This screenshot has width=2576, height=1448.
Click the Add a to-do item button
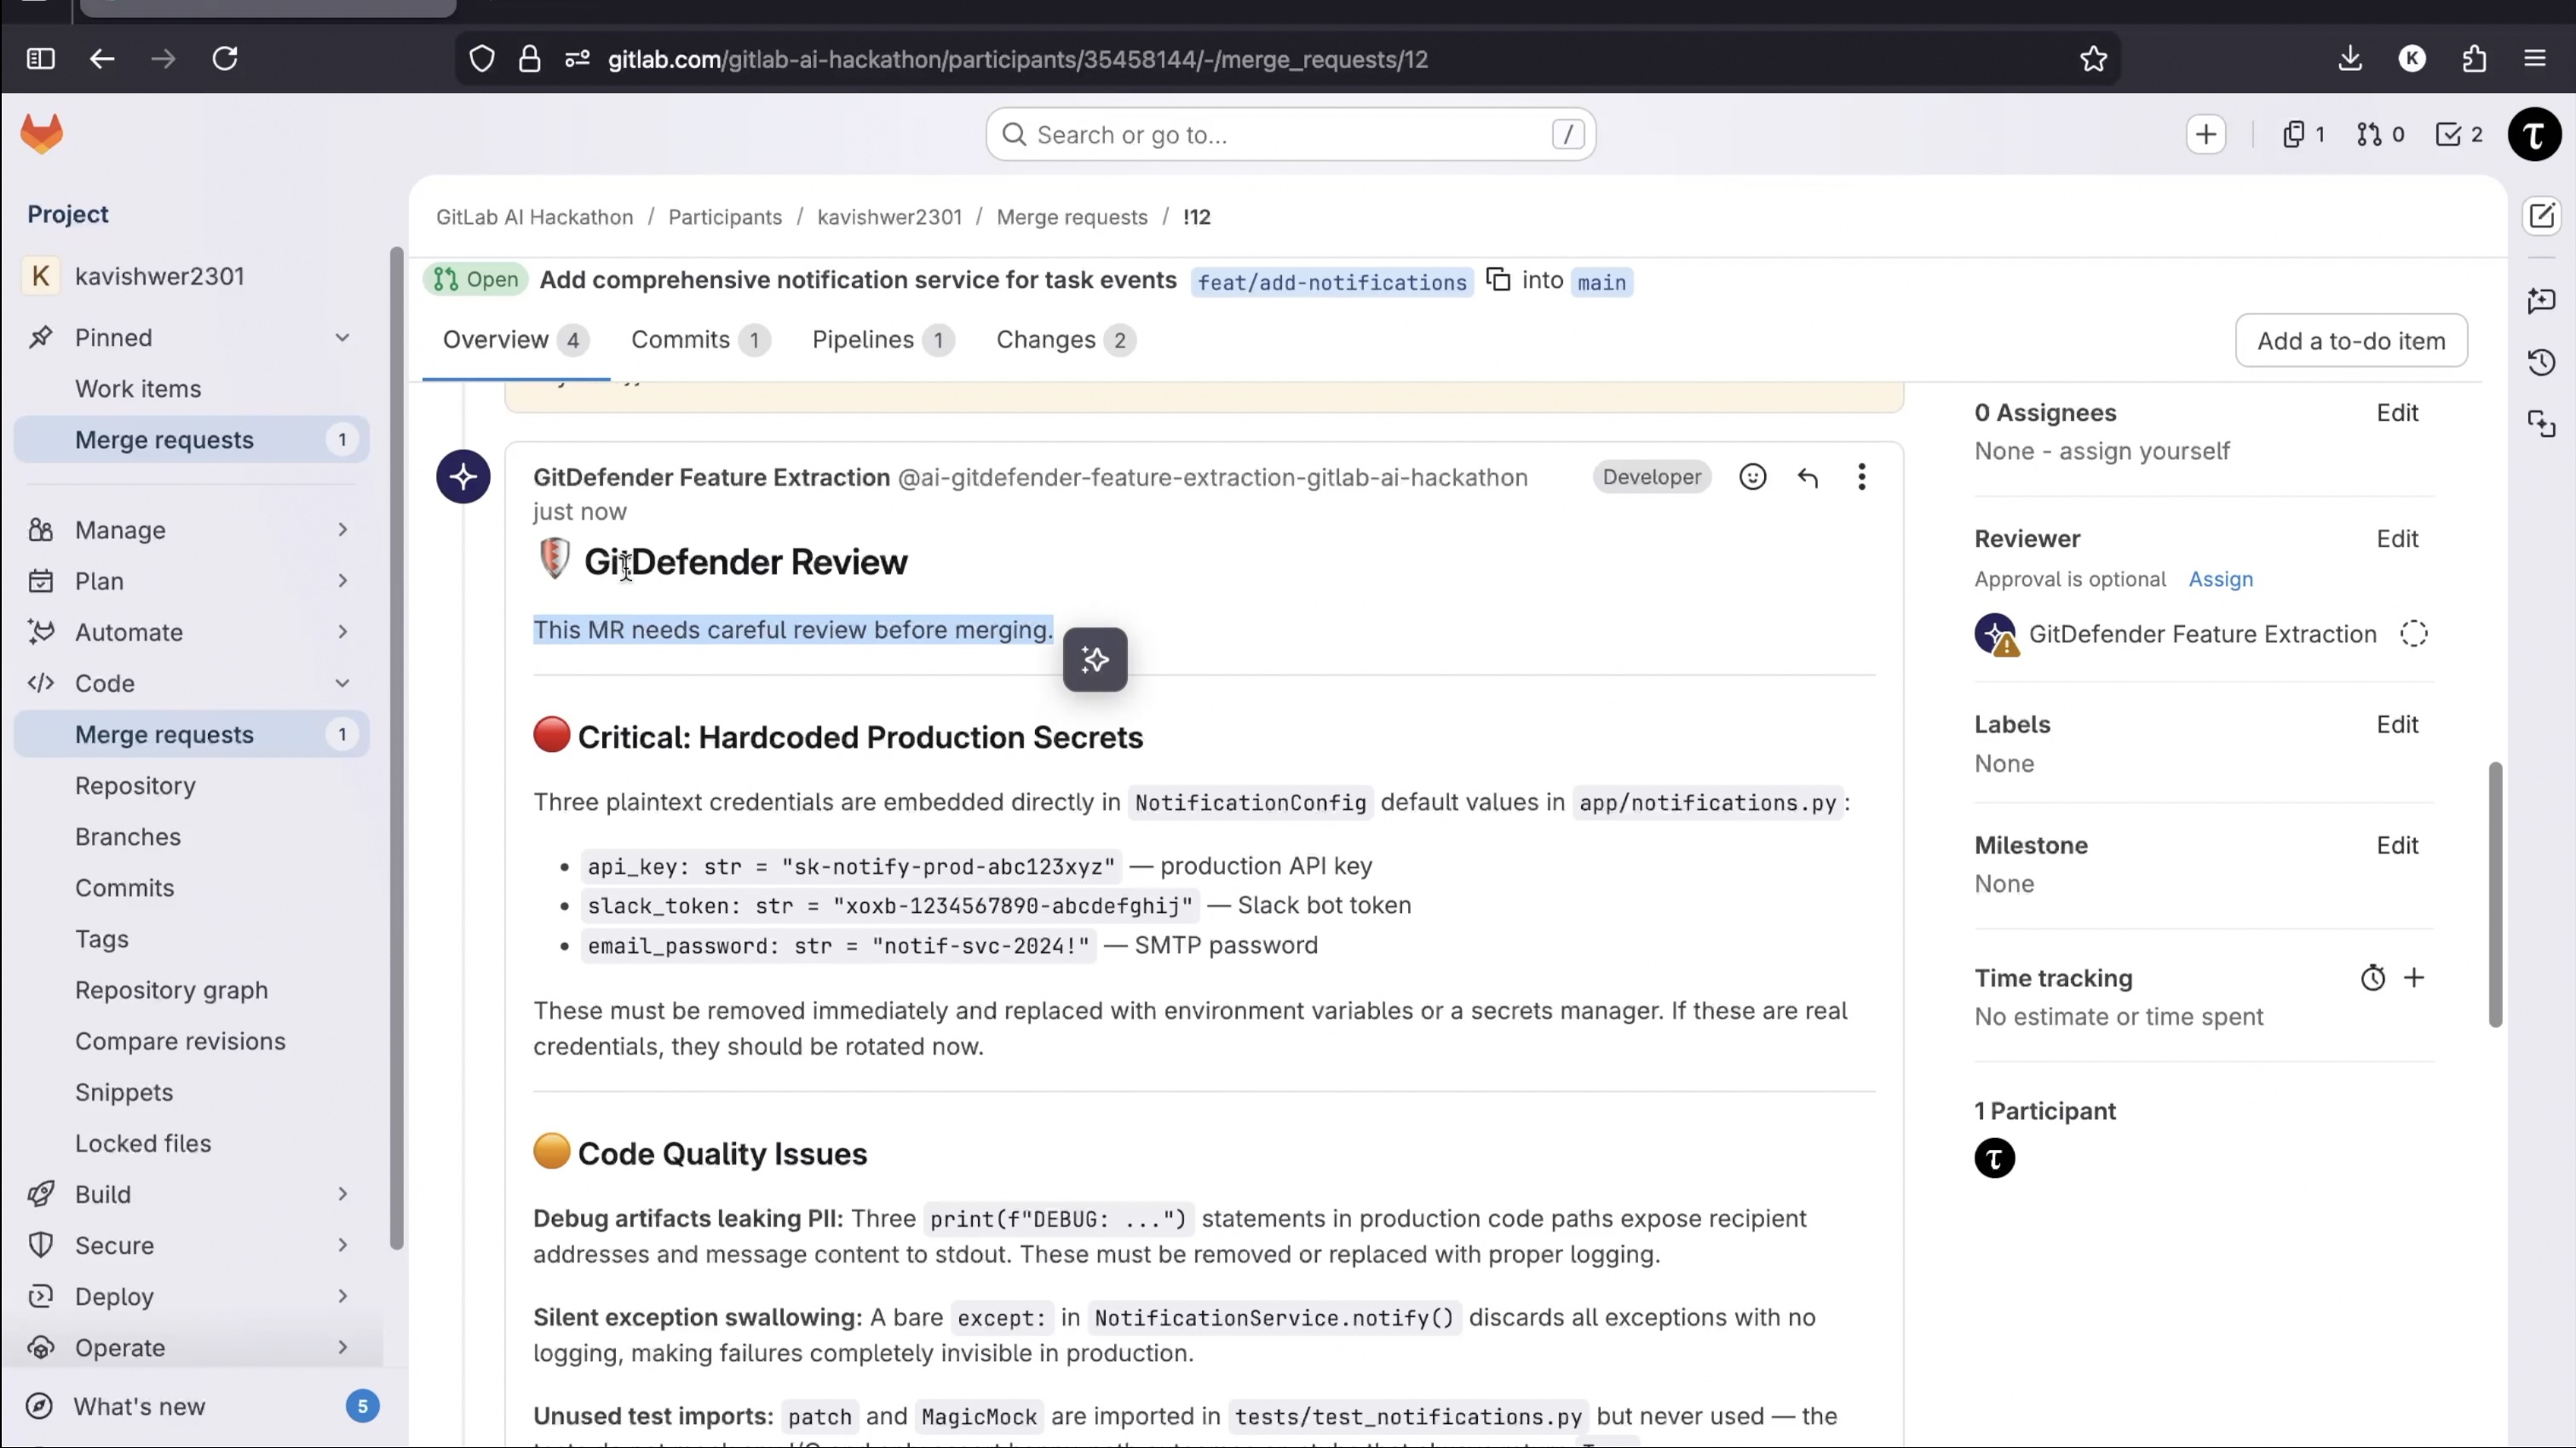(2350, 341)
